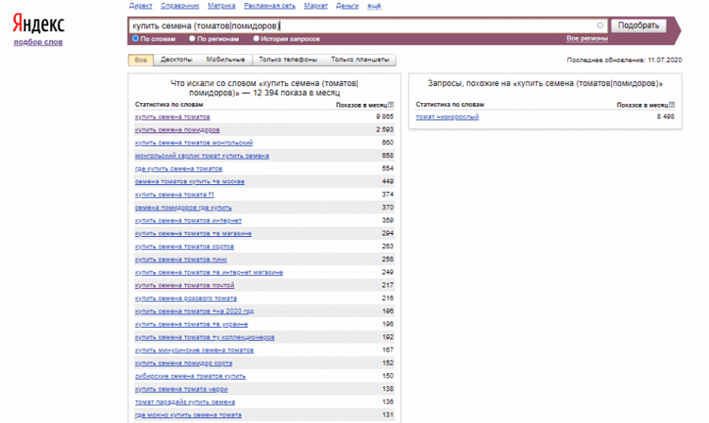
Task: Switch to 'Только планшеты' tab
Action: [x=360, y=59]
